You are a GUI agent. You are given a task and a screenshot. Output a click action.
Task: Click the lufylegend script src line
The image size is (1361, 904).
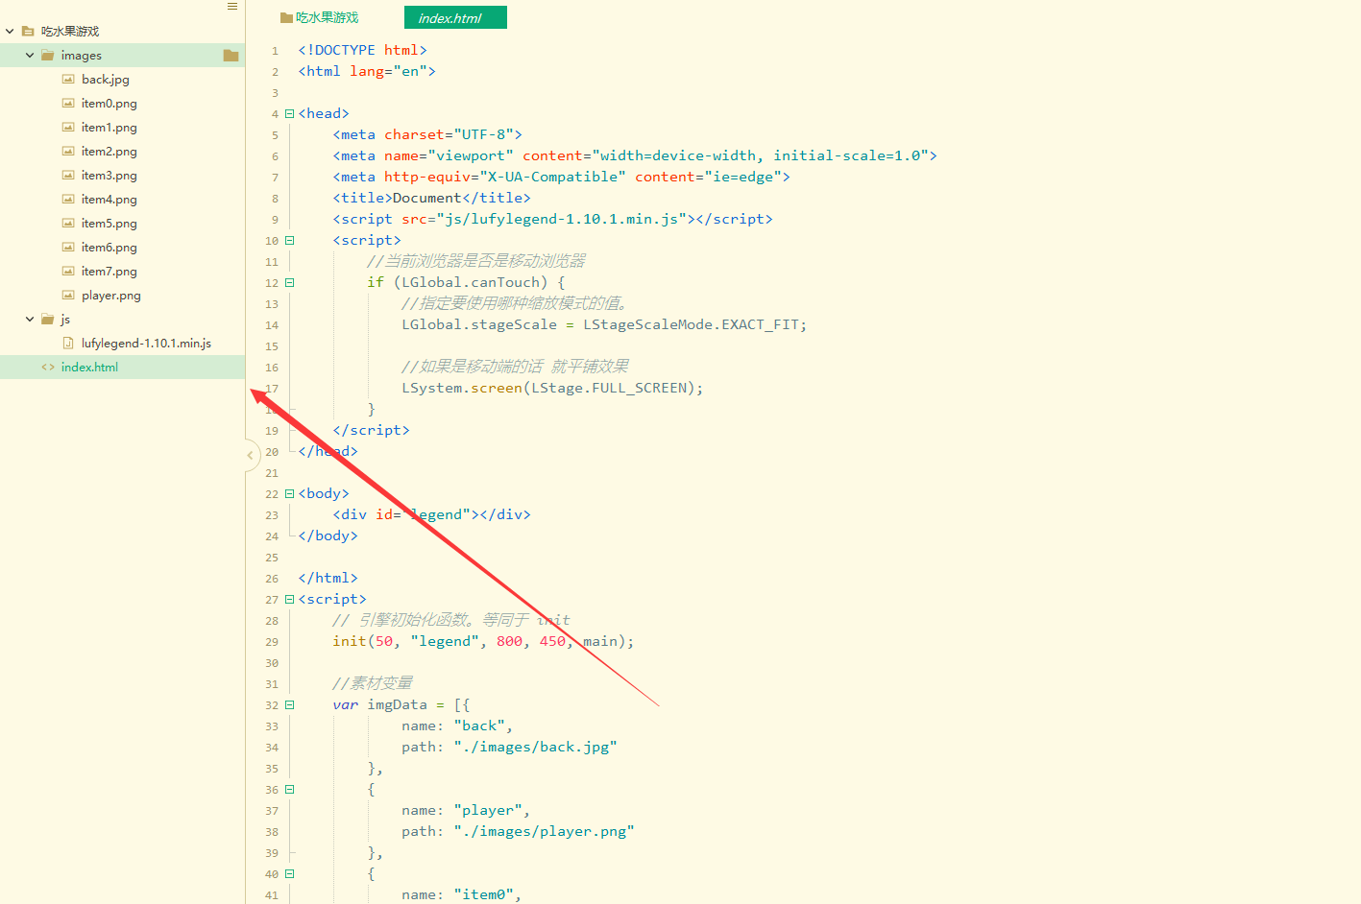(552, 219)
